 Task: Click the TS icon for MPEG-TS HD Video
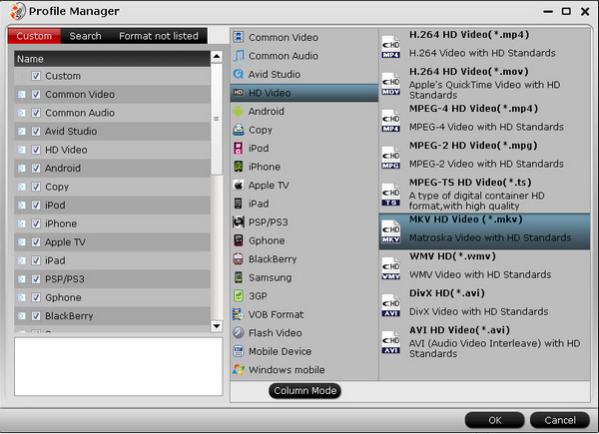click(x=390, y=195)
